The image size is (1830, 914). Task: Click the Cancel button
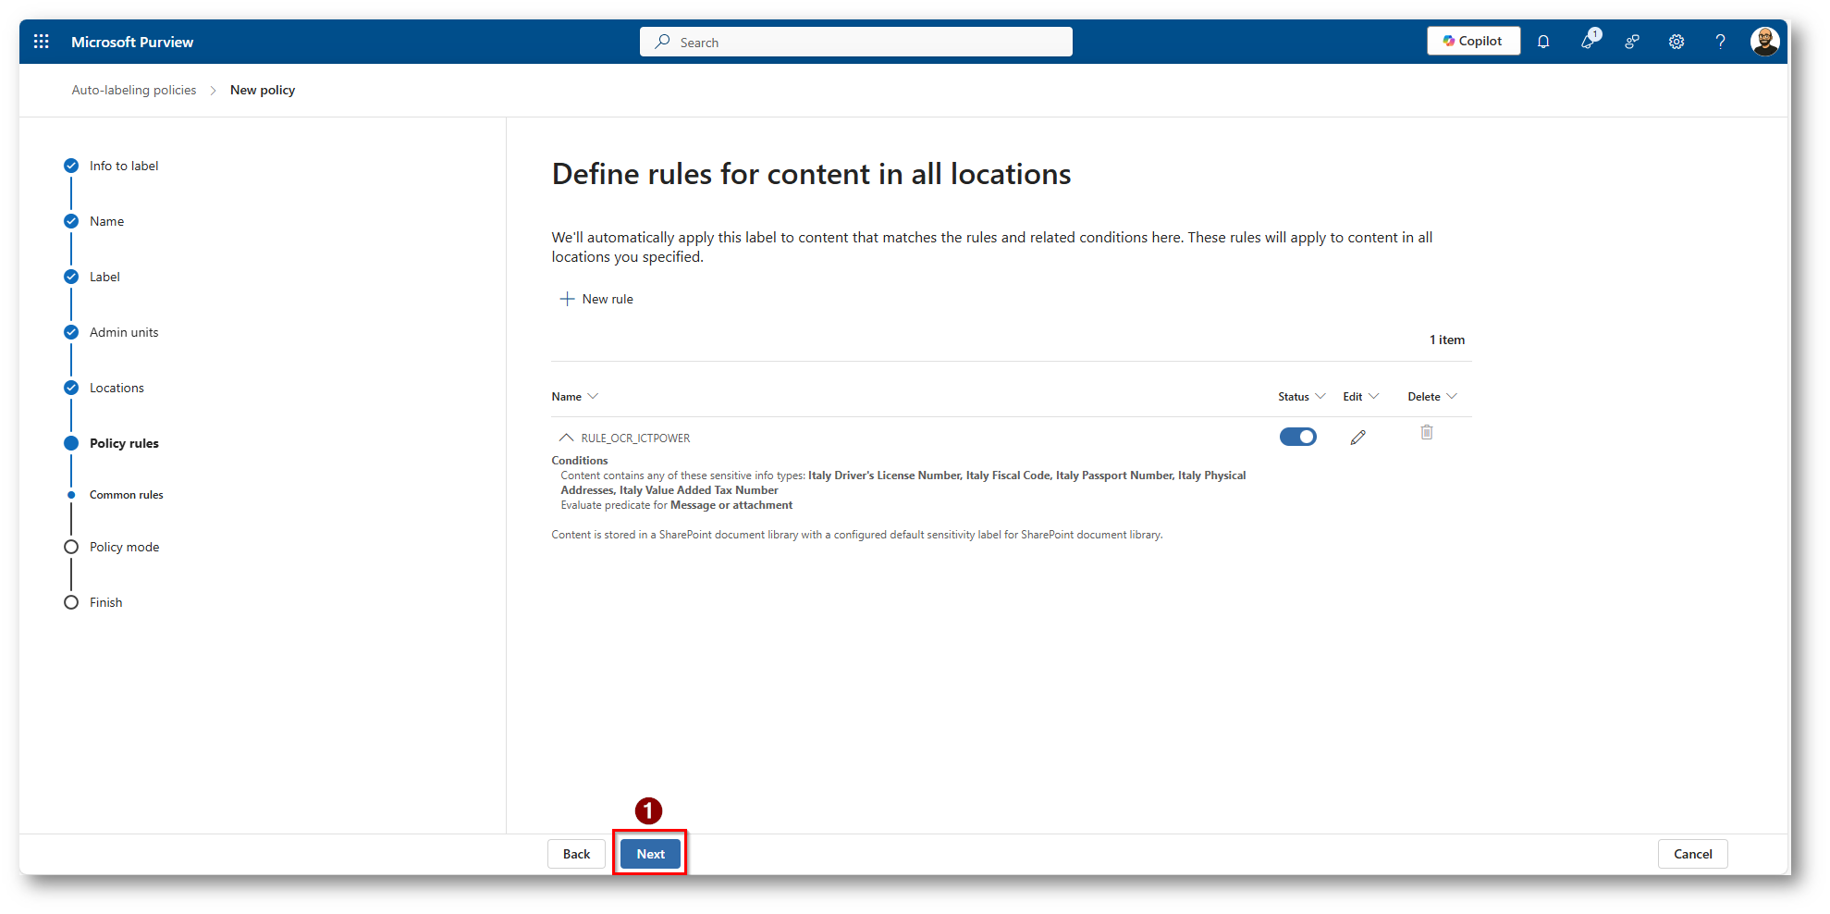[1691, 854]
